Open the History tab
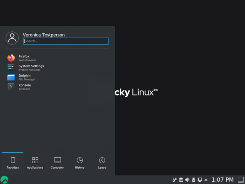 (80, 163)
